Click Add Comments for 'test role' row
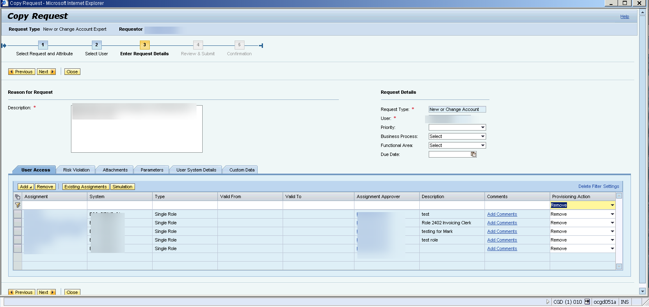649x307 pixels. point(502,240)
